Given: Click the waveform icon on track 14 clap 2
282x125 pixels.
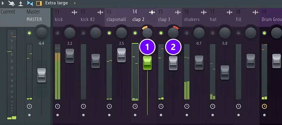Looking at the screenshot, I should (152, 12).
